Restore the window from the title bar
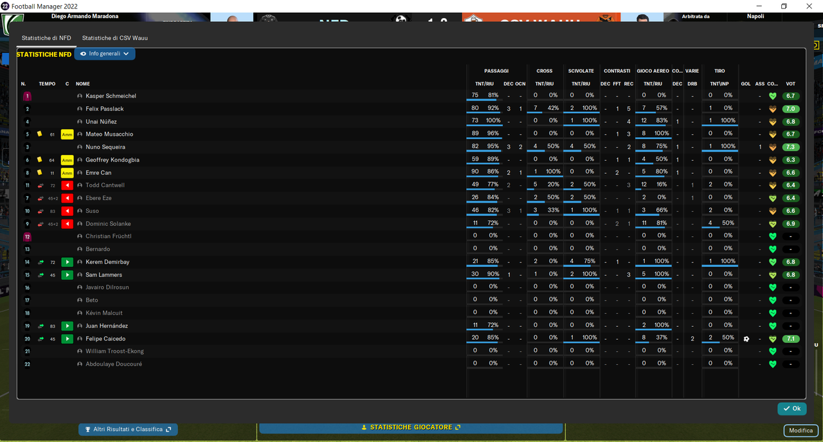 pyautogui.click(x=784, y=6)
